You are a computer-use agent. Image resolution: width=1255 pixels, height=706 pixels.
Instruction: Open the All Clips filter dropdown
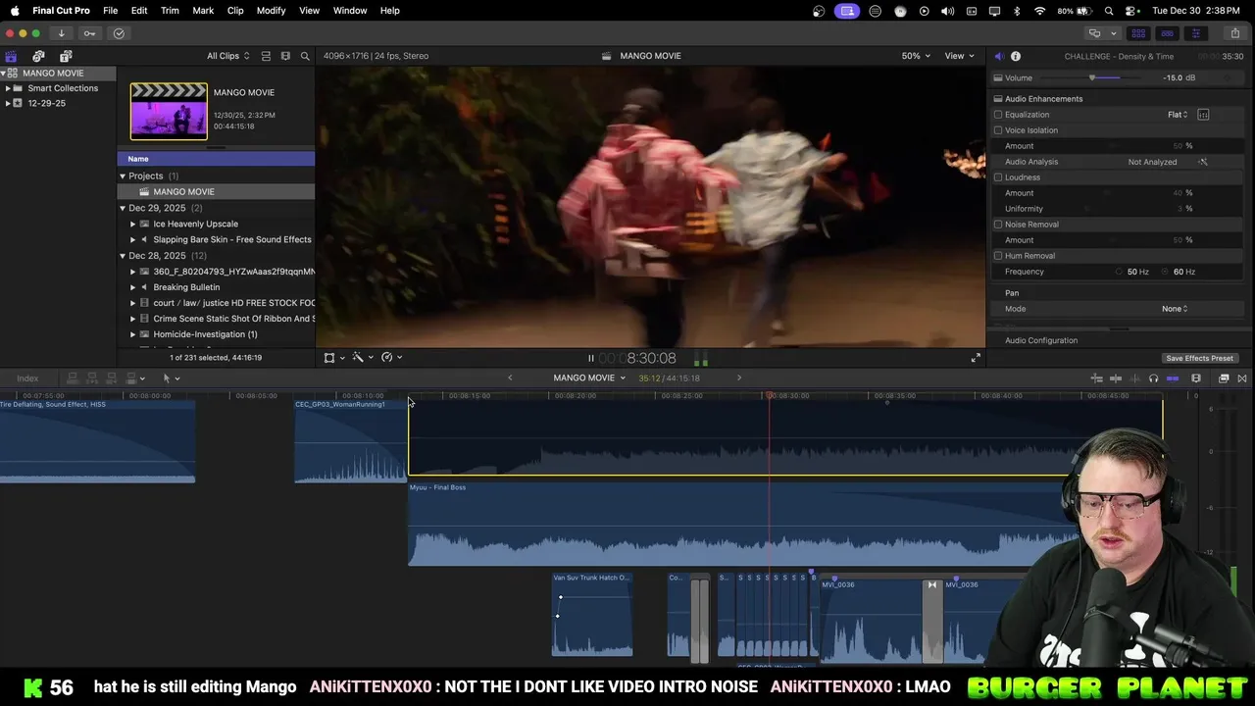tap(227, 56)
